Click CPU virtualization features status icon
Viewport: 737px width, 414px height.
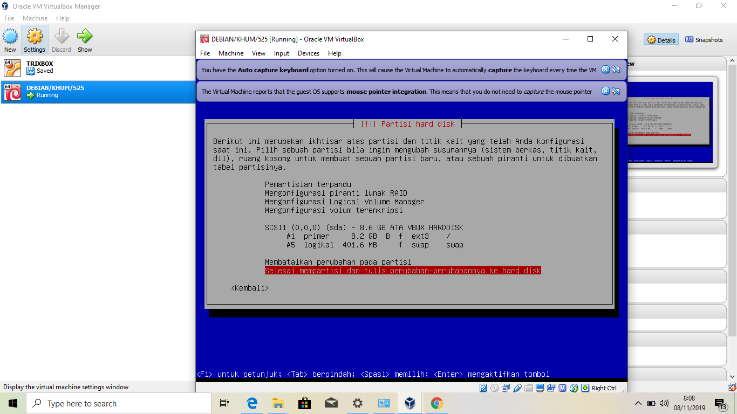point(563,388)
